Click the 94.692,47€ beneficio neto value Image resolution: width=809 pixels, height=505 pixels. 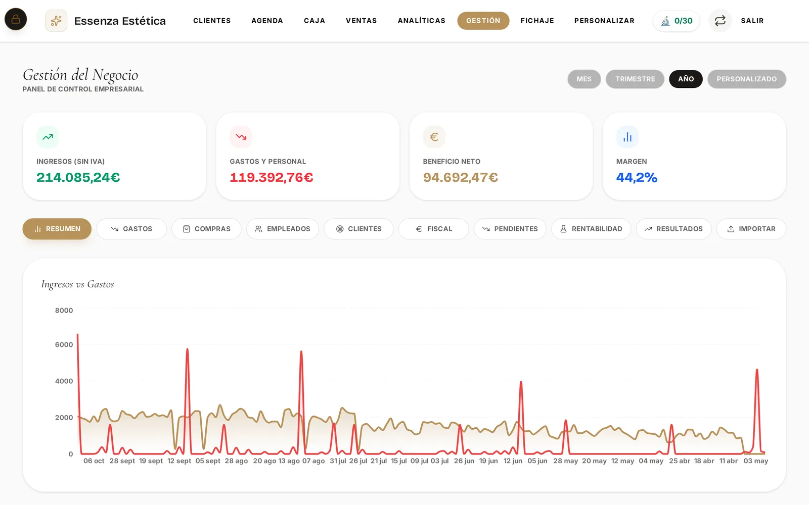[461, 177]
